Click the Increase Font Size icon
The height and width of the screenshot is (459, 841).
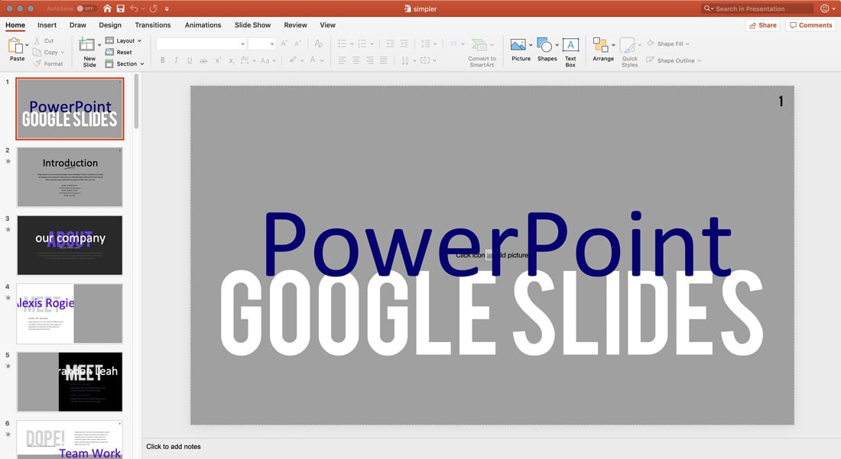[x=284, y=44]
